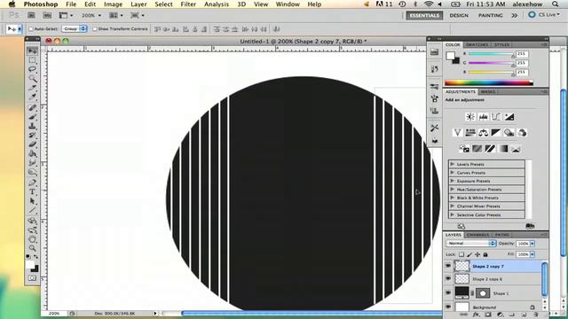Open the Normal blend mode dropdown
Viewport: 568px width, 319px height.
click(x=471, y=244)
